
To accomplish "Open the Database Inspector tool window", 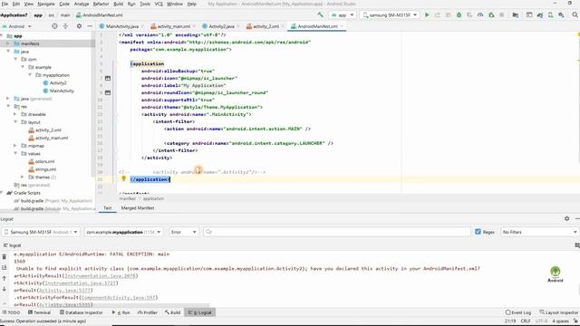I will (x=81, y=312).
